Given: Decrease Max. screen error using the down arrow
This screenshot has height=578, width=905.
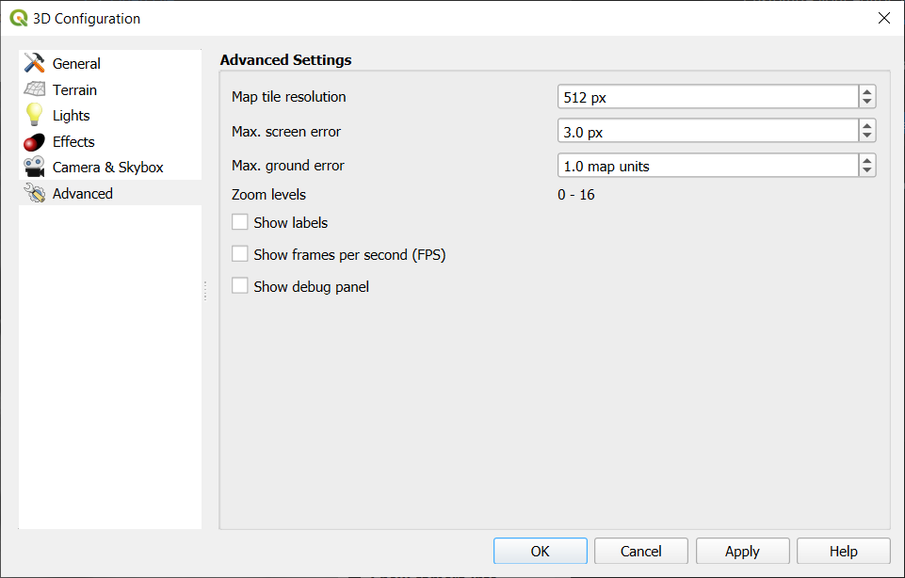Looking at the screenshot, I should pos(866,136).
